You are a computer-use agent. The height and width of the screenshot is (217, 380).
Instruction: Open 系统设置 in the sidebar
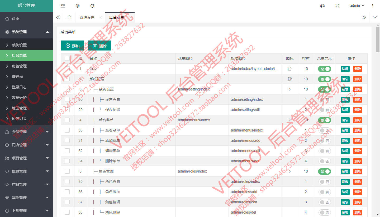pyautogui.click(x=26, y=45)
